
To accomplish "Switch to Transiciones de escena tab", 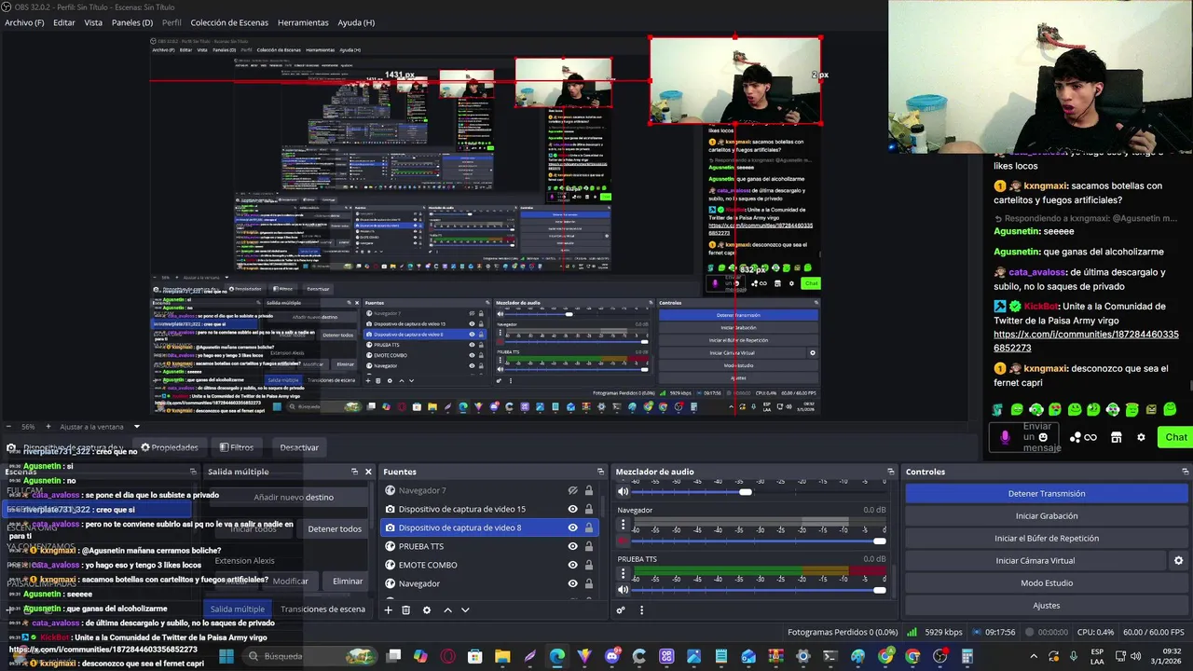I will 322,609.
